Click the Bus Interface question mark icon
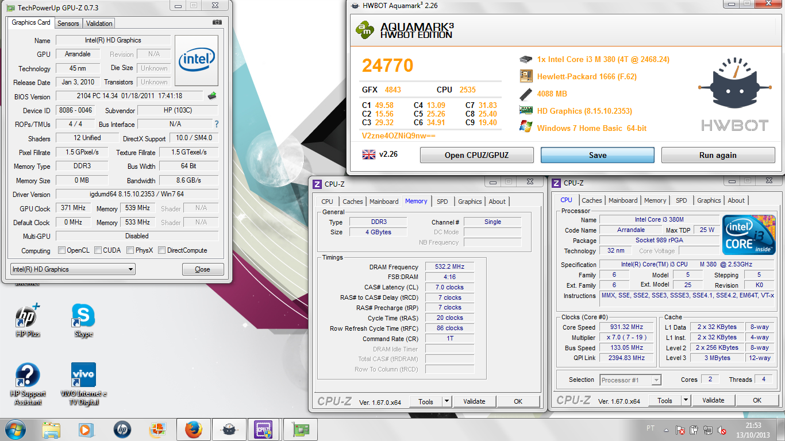This screenshot has height=441, width=785. pos(217,124)
